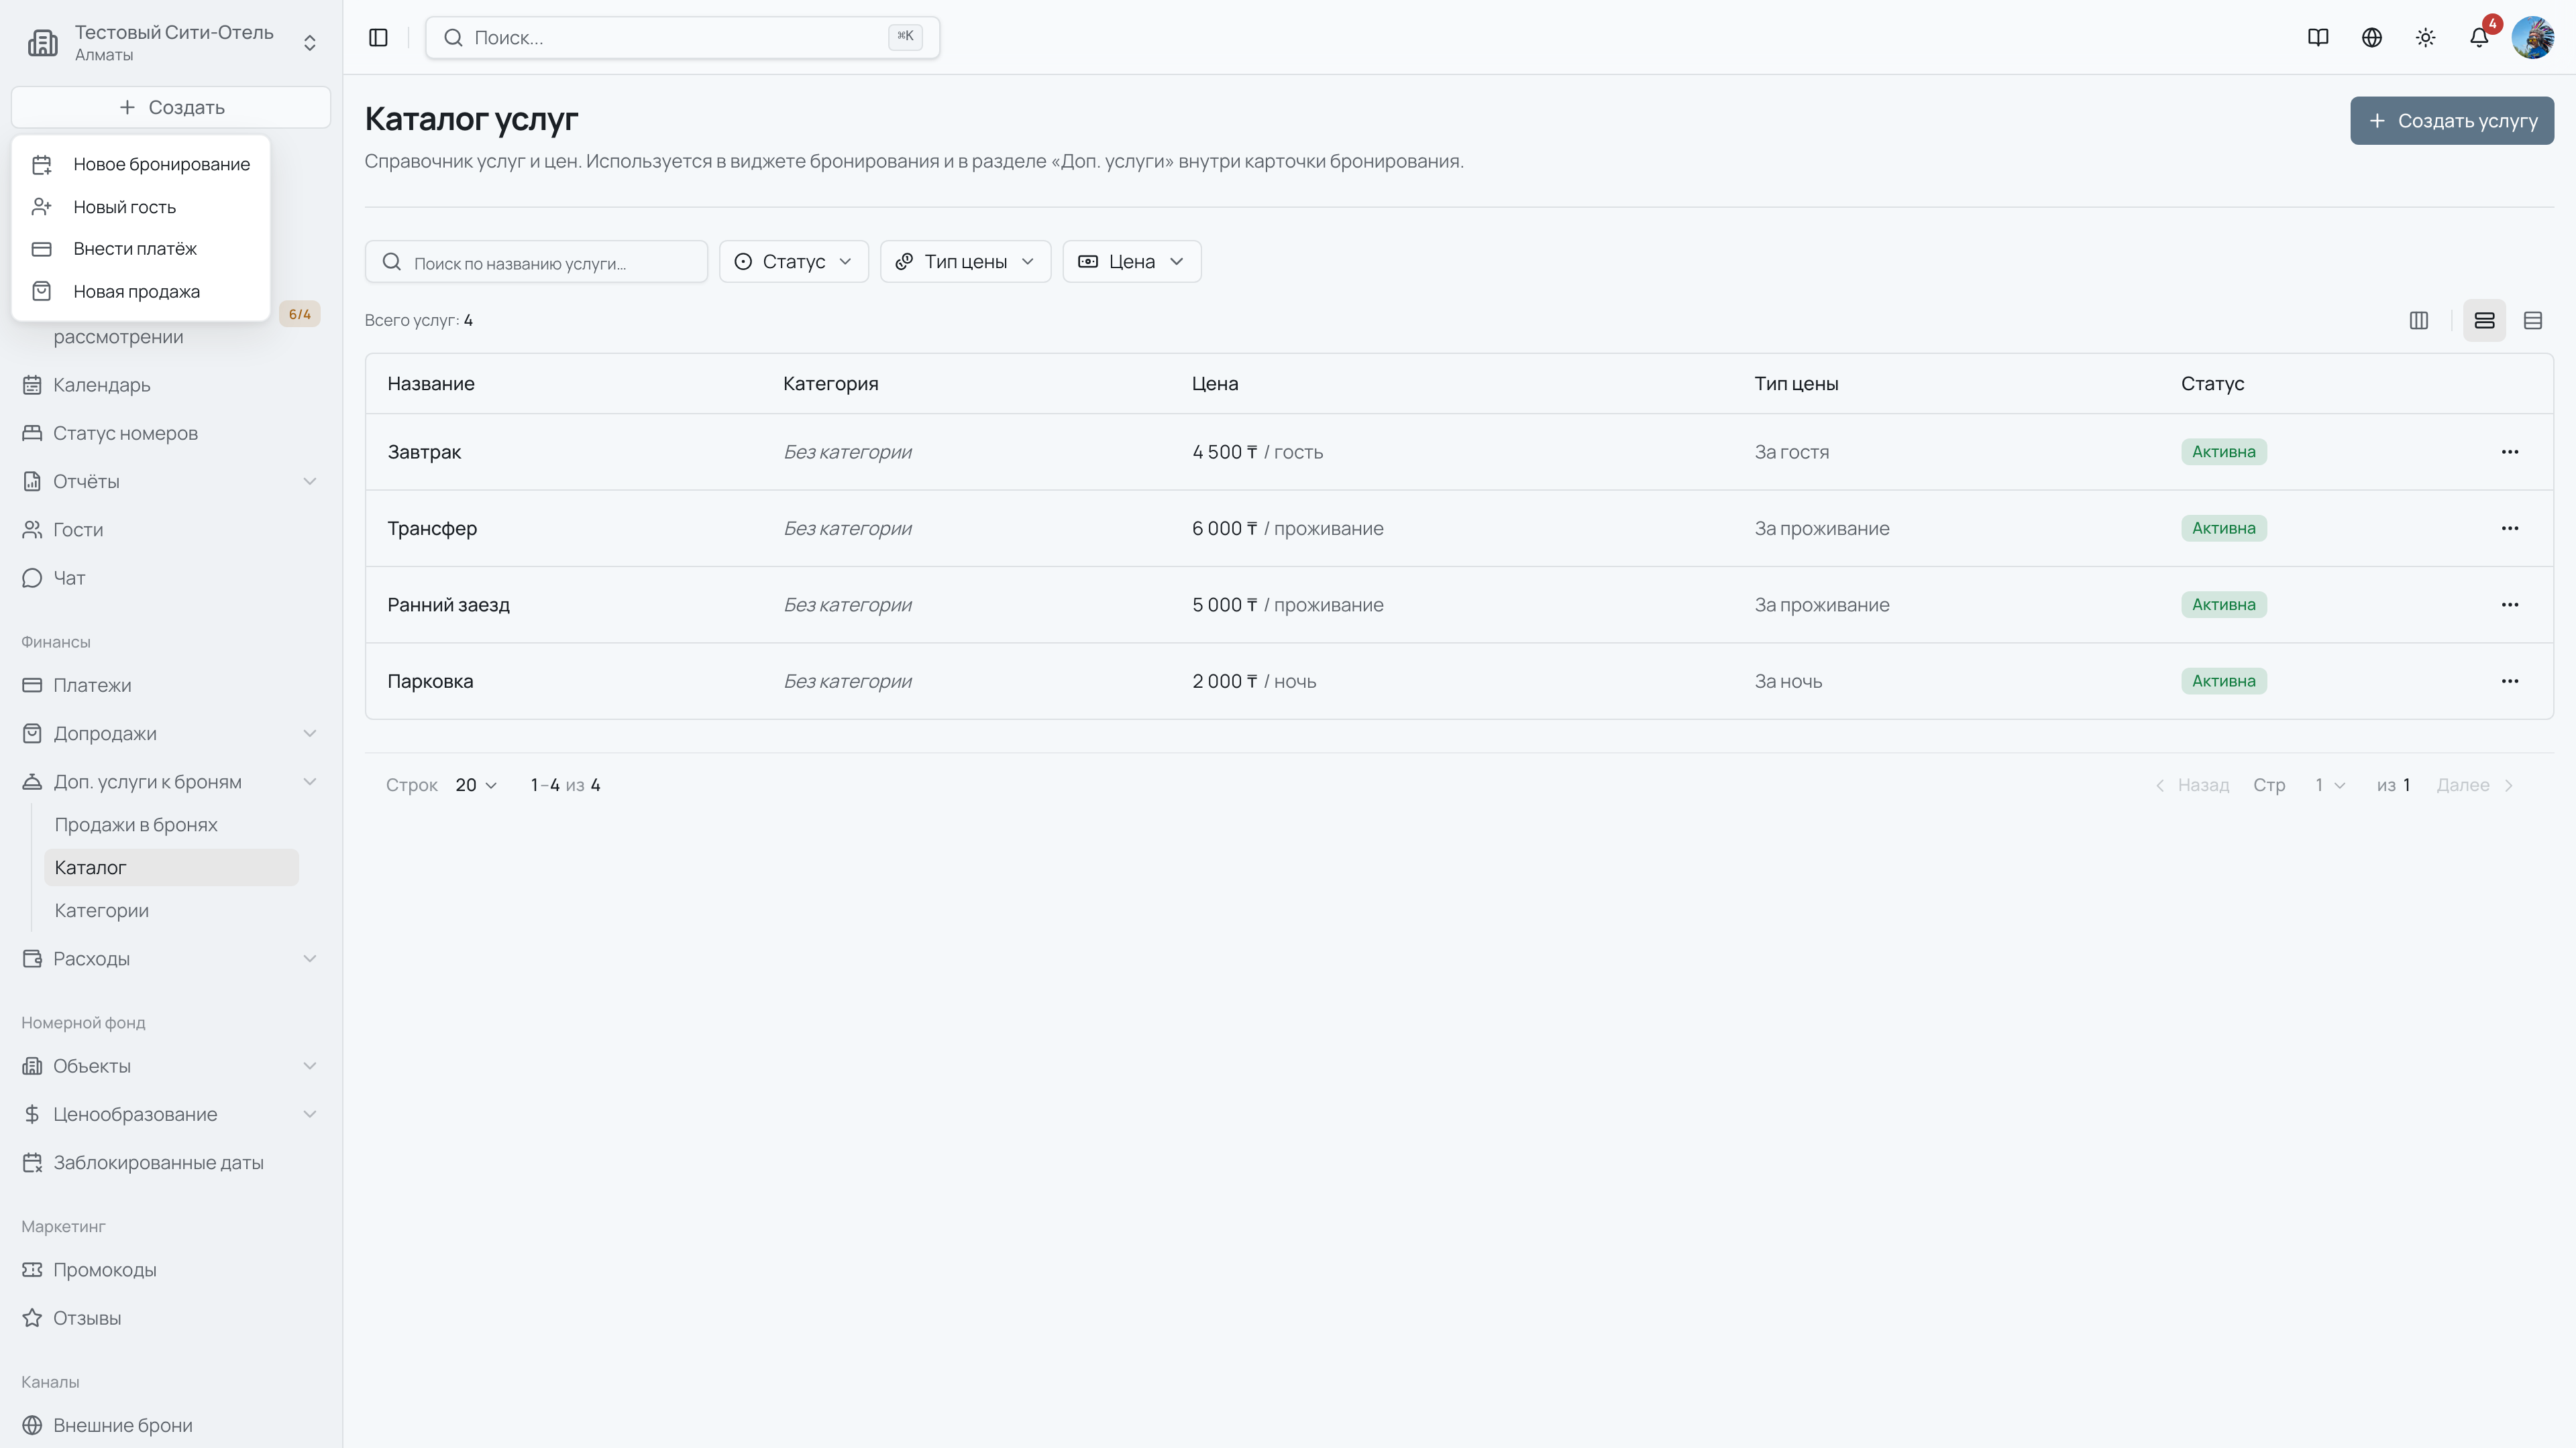Open Отзывы page
This screenshot has width=2576, height=1448.
pos(170,1318)
